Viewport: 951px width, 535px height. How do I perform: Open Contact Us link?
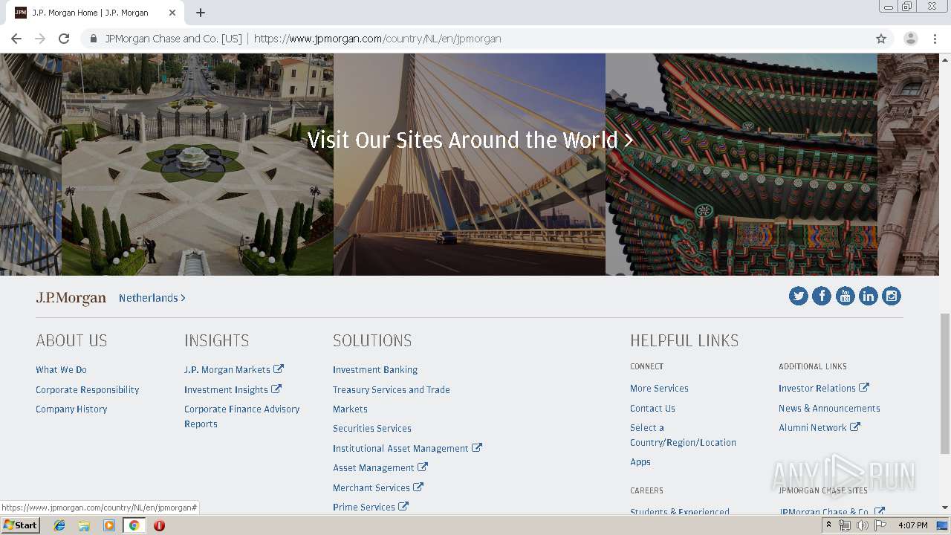click(x=652, y=409)
